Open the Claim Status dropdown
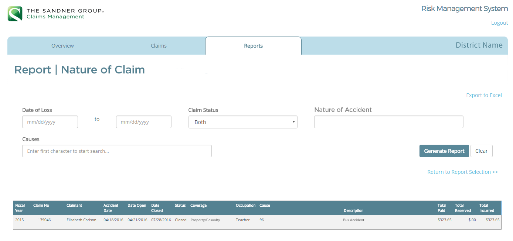Image resolution: width=513 pixels, height=241 pixels. coord(243,122)
